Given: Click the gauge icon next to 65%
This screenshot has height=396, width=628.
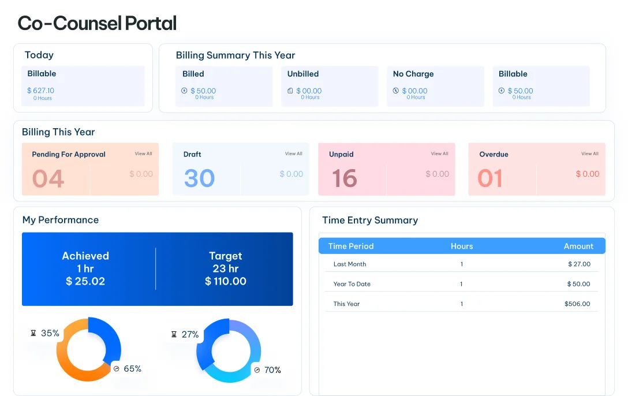Looking at the screenshot, I should (x=116, y=369).
